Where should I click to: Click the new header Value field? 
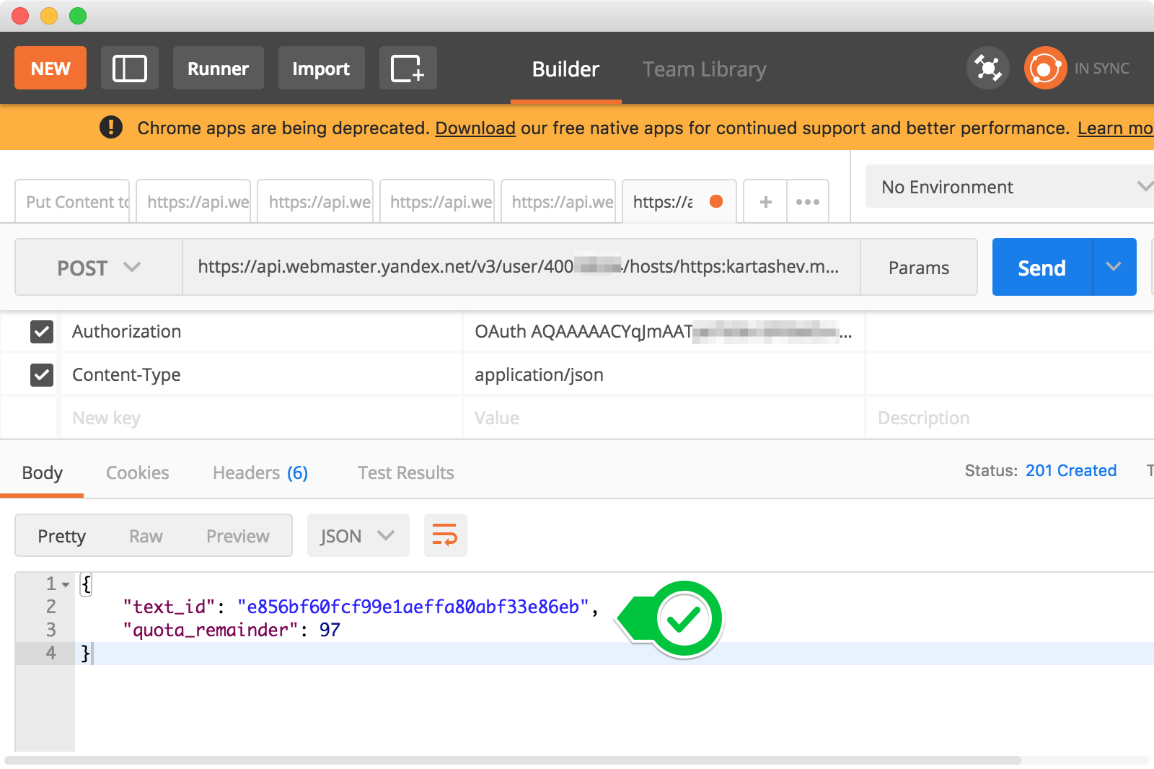tap(664, 418)
